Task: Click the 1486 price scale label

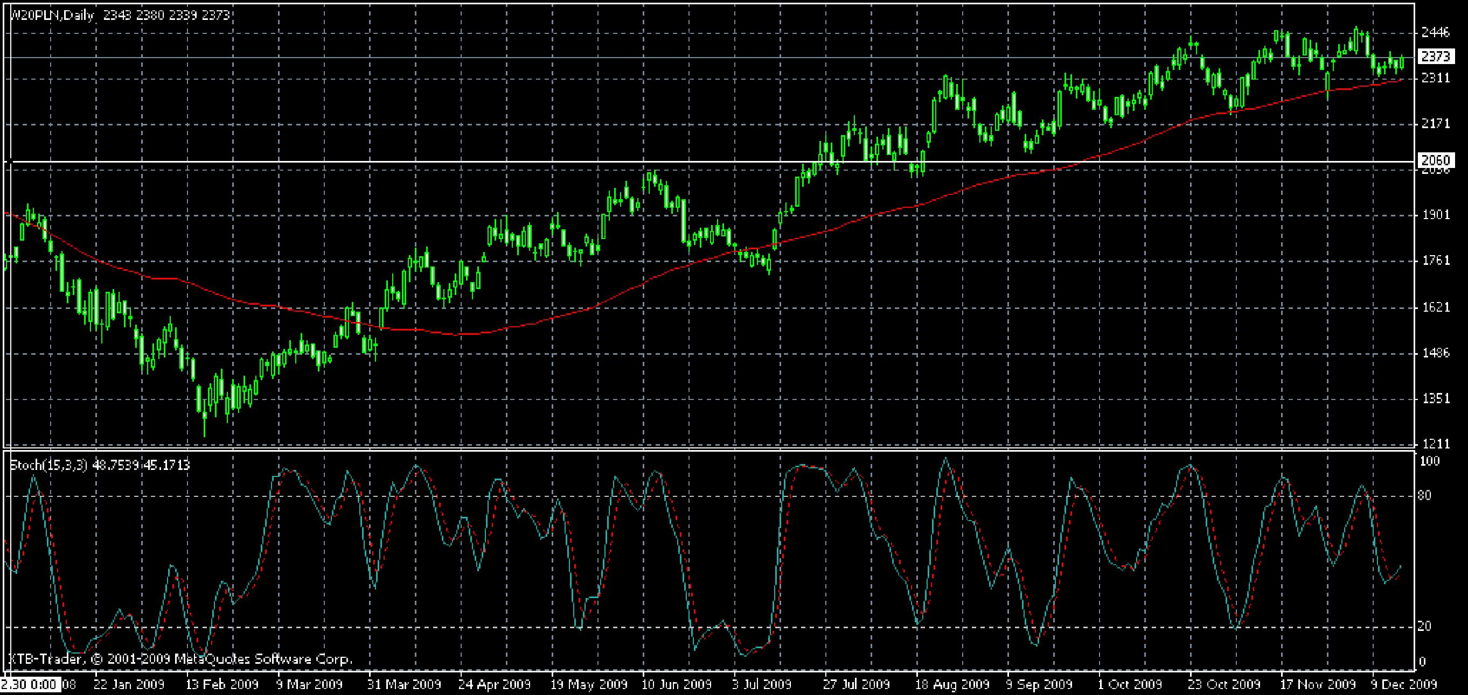Action: [x=1436, y=353]
